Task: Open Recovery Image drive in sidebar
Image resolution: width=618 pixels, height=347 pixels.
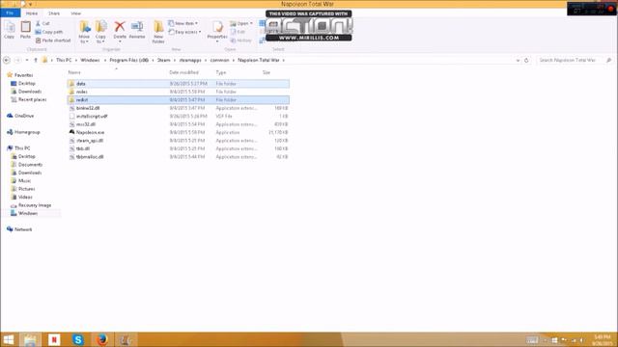Action: (35, 205)
